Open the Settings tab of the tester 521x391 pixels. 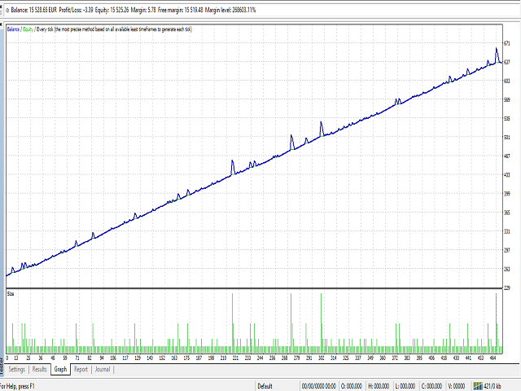tap(16, 369)
